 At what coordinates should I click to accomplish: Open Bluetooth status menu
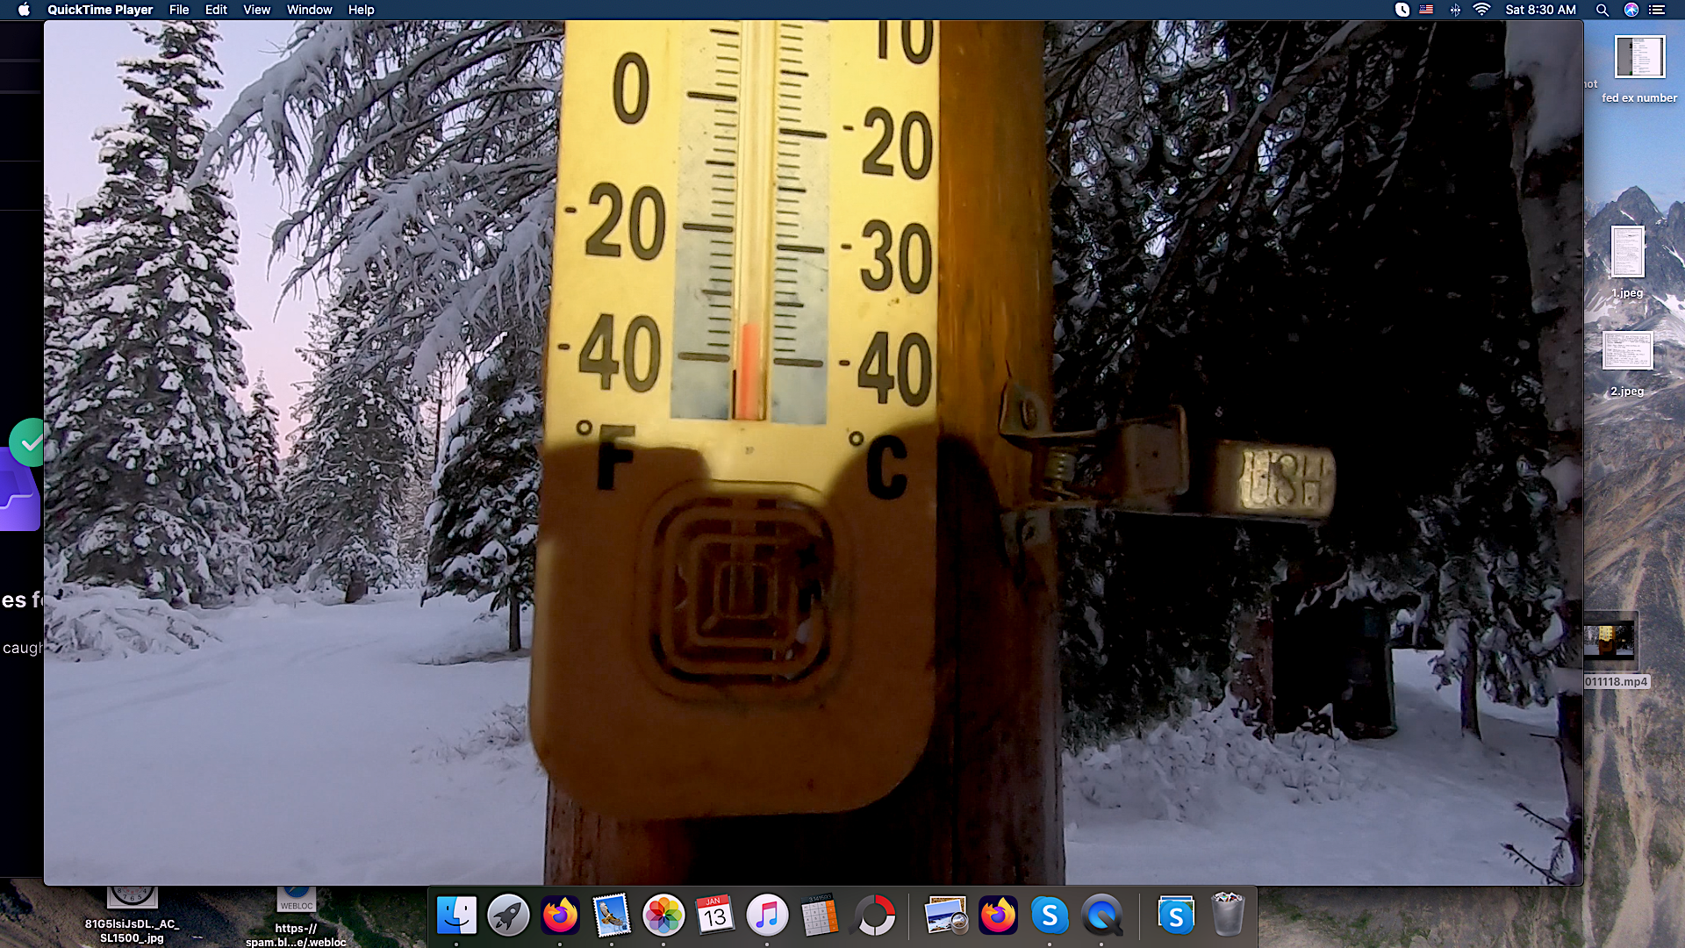coord(1454,10)
